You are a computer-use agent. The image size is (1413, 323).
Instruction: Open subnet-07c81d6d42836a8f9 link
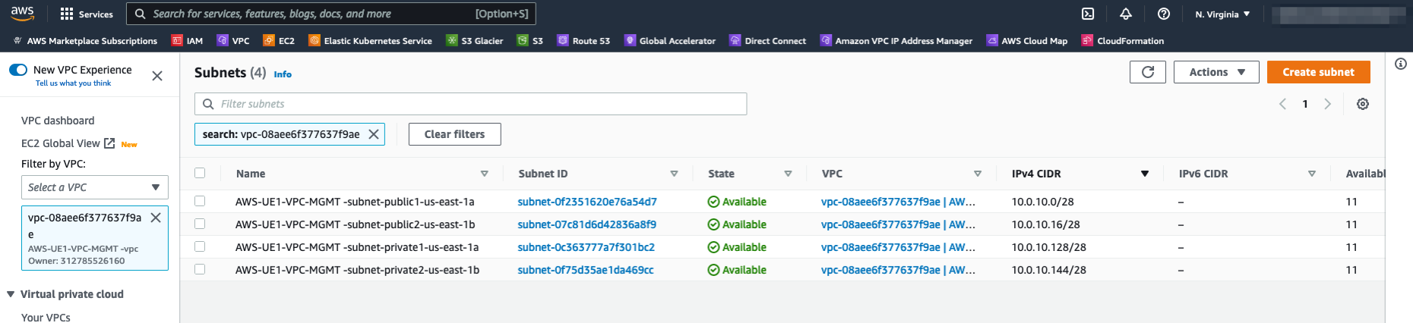[586, 224]
